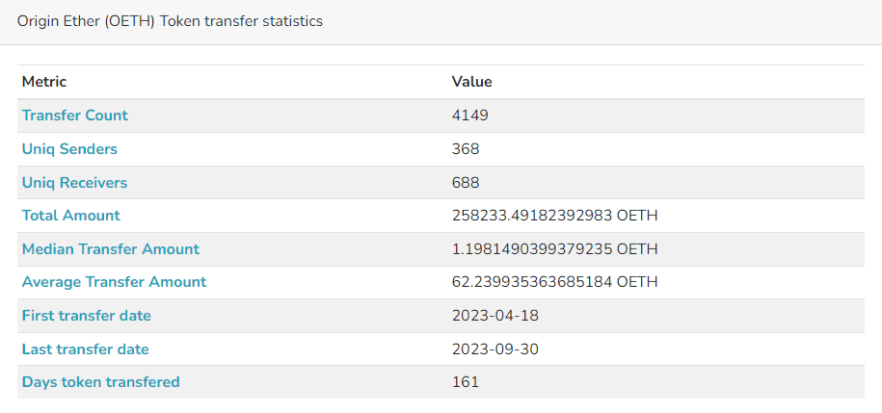
Task: Click the Origin Ether token statistics title
Action: tap(170, 21)
